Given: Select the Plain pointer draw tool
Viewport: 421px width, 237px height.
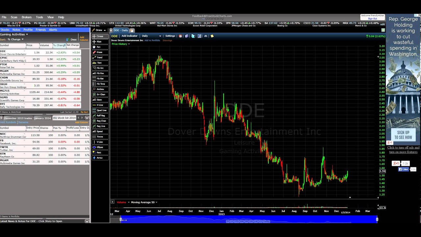Looking at the screenshot, I should (x=100, y=42).
